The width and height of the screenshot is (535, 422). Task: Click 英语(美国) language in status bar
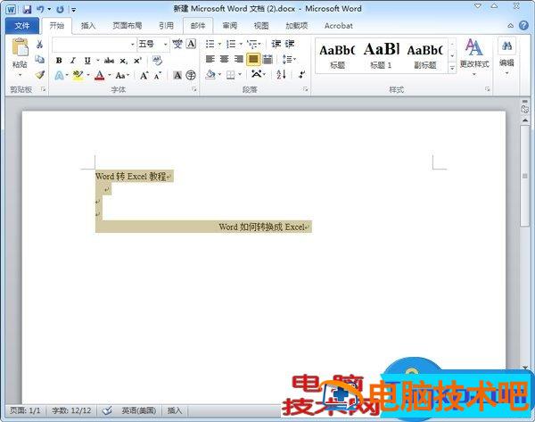139,410
